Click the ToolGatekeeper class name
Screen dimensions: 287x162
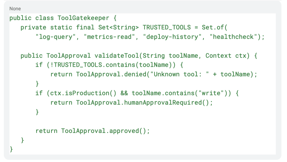[x=83, y=18]
